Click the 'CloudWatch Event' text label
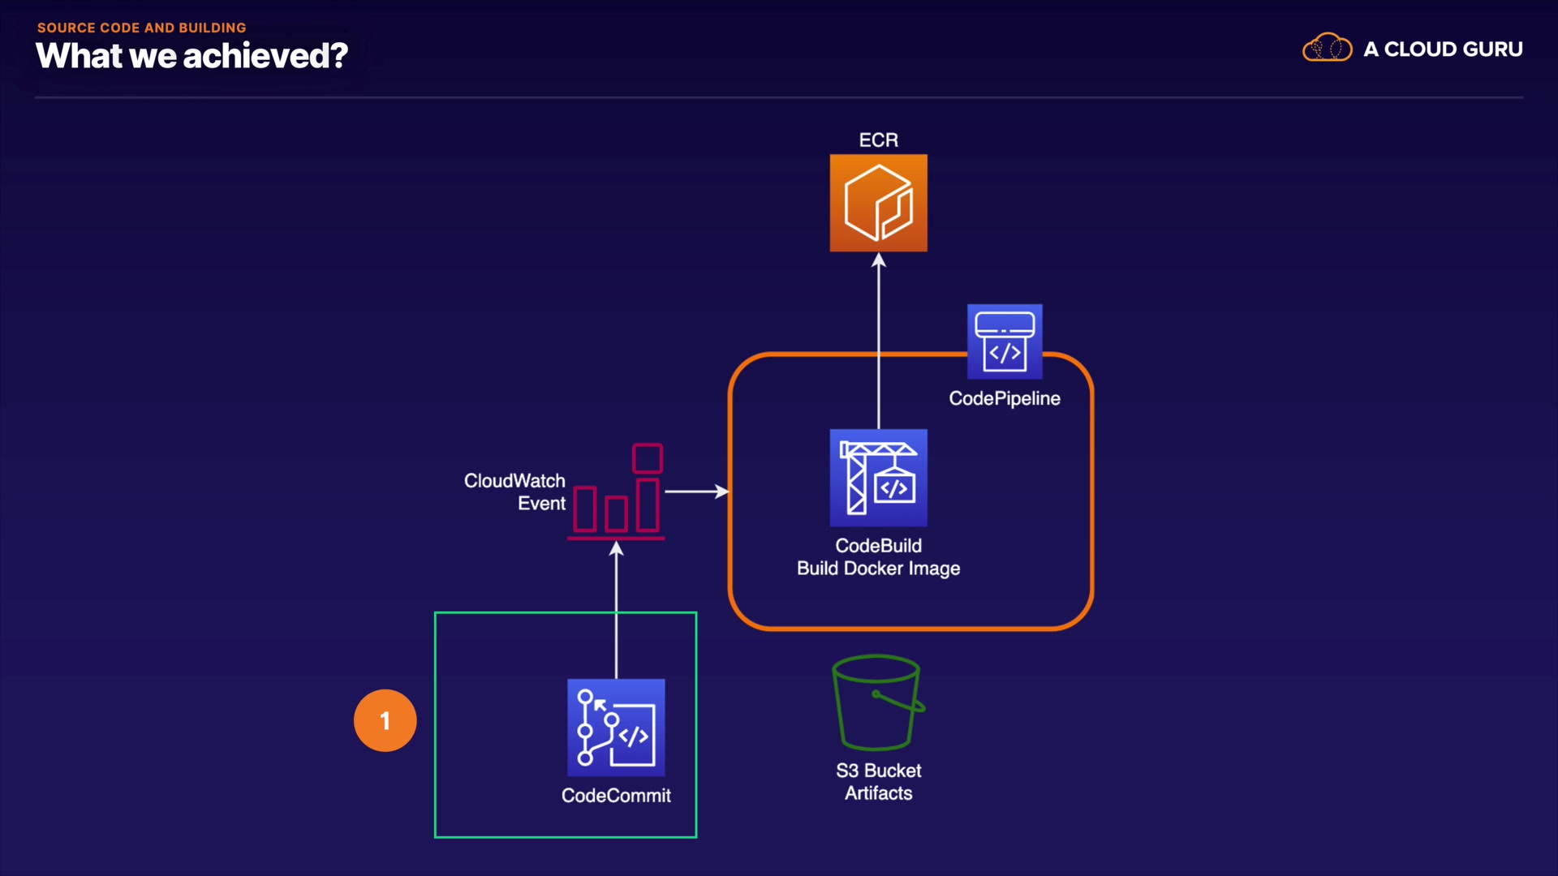The image size is (1558, 876). [514, 492]
